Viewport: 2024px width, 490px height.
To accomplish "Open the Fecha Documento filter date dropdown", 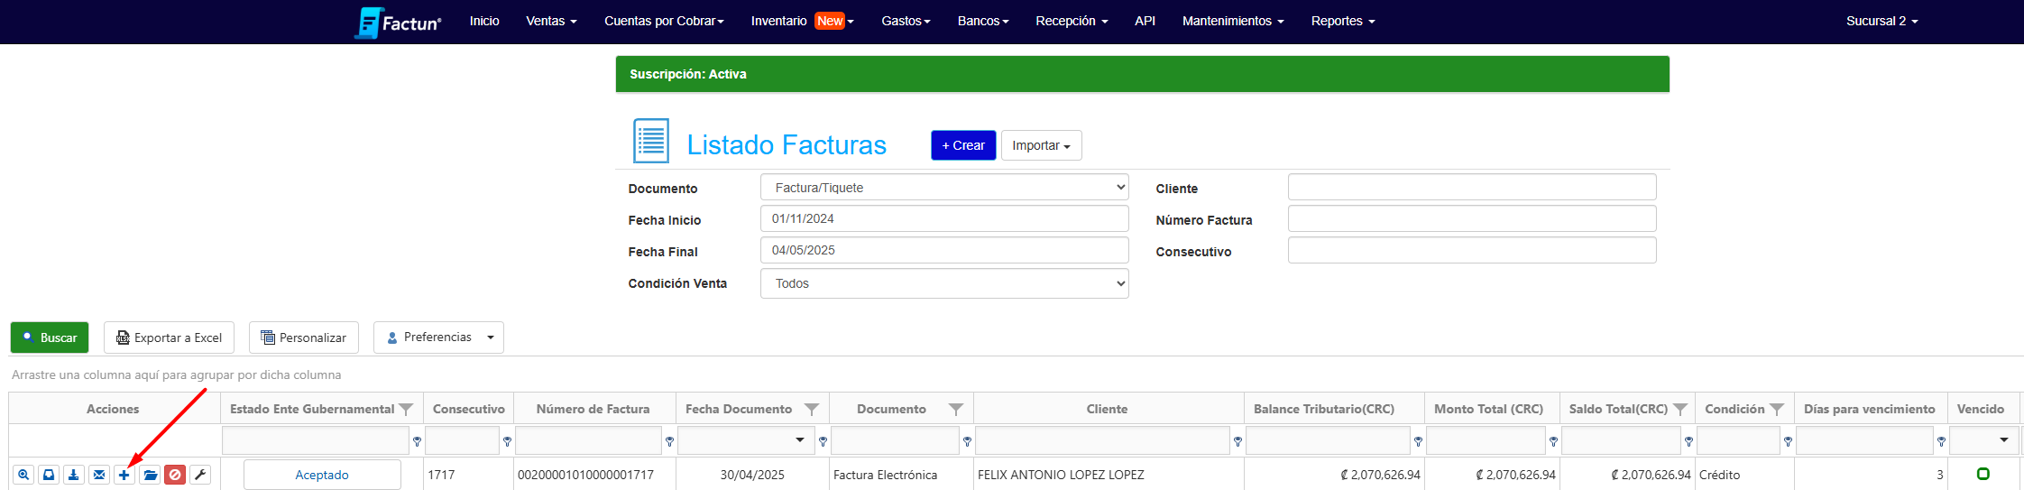I will 800,440.
